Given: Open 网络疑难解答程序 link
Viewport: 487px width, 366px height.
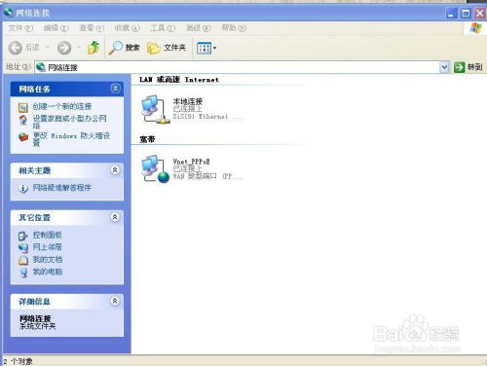Looking at the screenshot, I should point(61,188).
